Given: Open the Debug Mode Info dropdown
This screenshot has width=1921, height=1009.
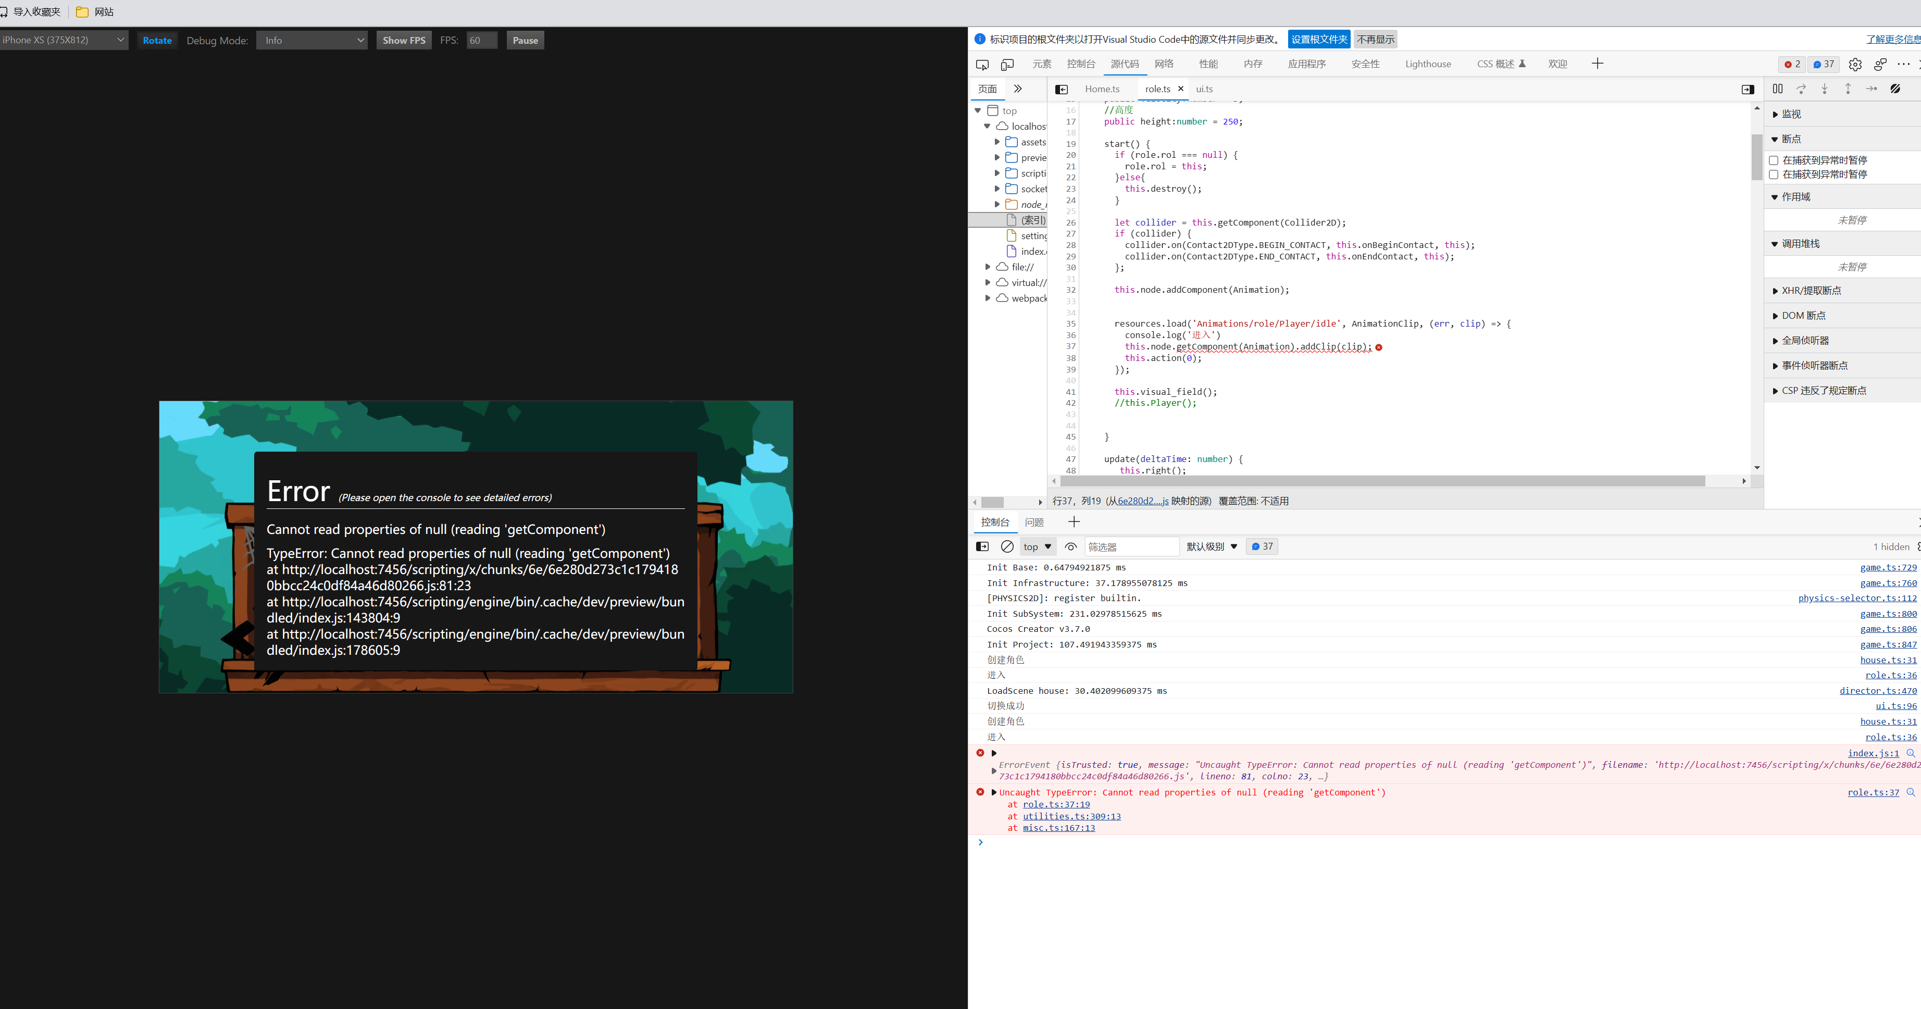Looking at the screenshot, I should tap(311, 40).
